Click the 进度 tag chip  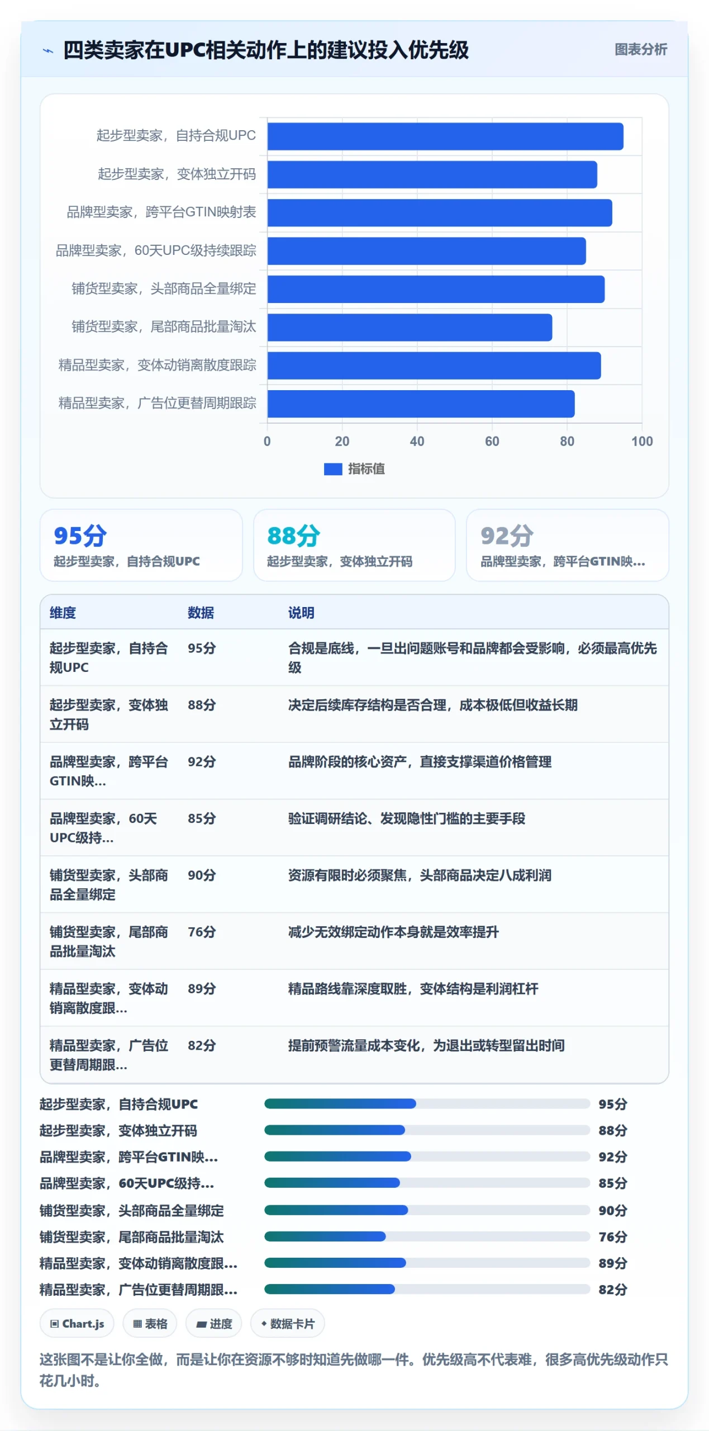(214, 1323)
